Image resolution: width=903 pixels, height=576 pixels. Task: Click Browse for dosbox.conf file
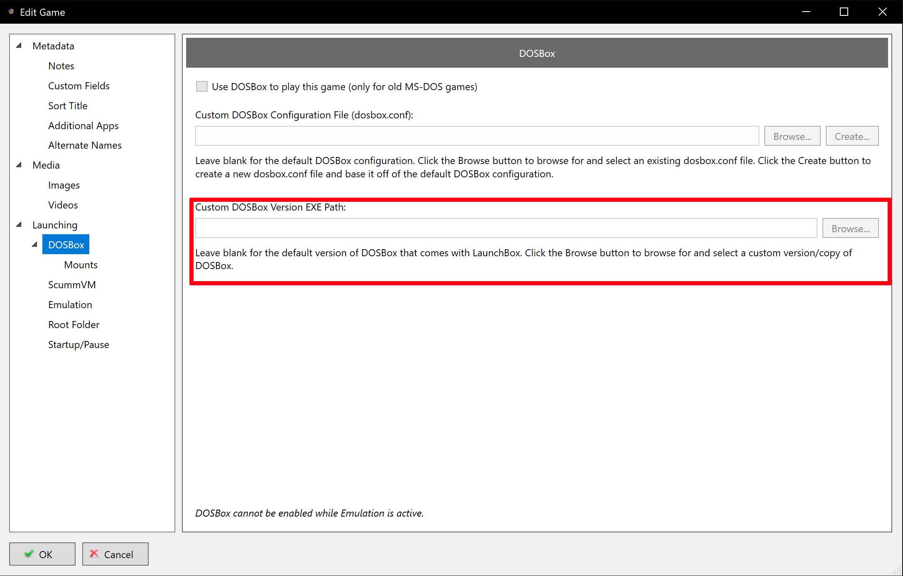tap(792, 136)
